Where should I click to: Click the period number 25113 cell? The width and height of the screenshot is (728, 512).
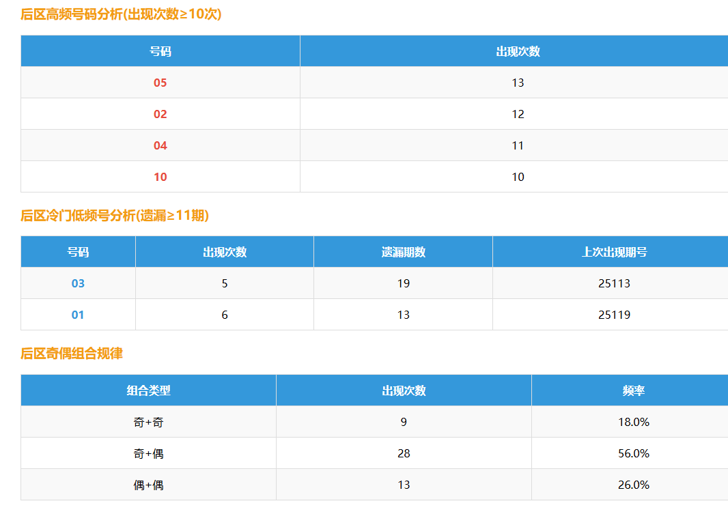(x=614, y=283)
